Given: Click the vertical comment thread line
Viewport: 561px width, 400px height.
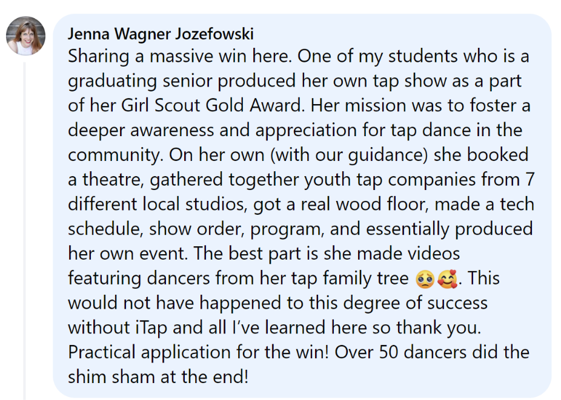Looking at the screenshot, I should pos(24,230).
